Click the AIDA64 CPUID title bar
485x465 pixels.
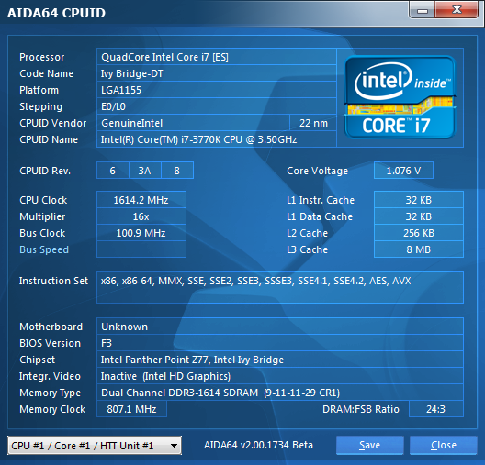point(204,12)
